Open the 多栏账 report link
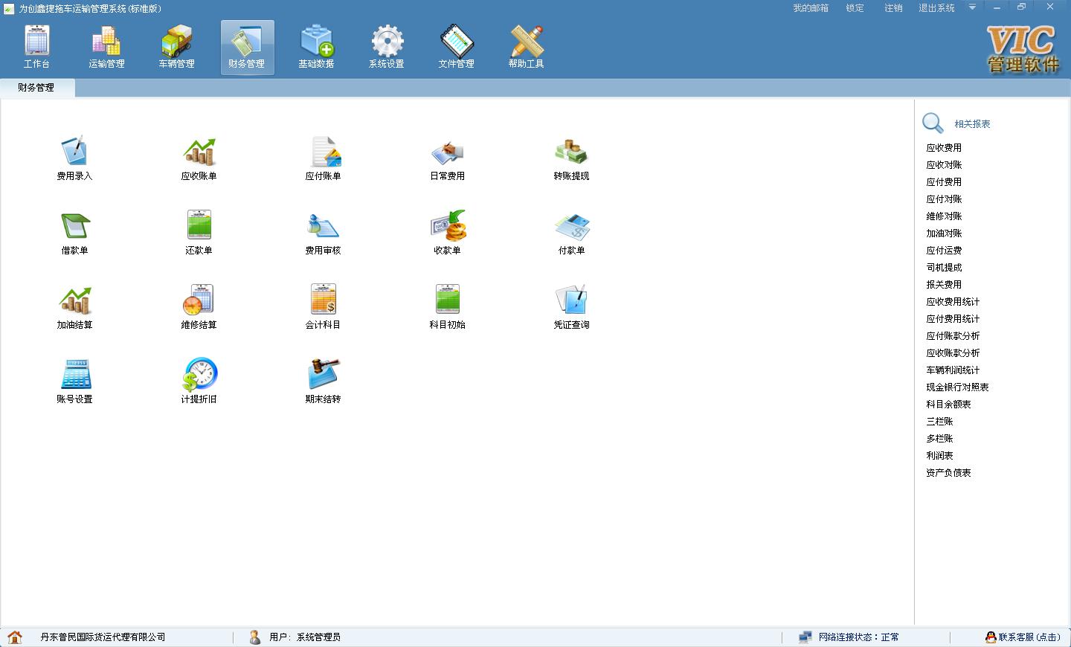The width and height of the screenshot is (1071, 647). point(939,439)
